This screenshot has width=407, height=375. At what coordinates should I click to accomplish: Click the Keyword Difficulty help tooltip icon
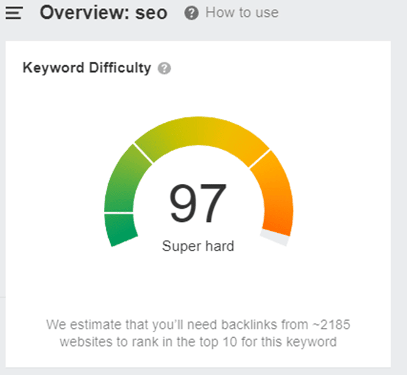pos(164,68)
